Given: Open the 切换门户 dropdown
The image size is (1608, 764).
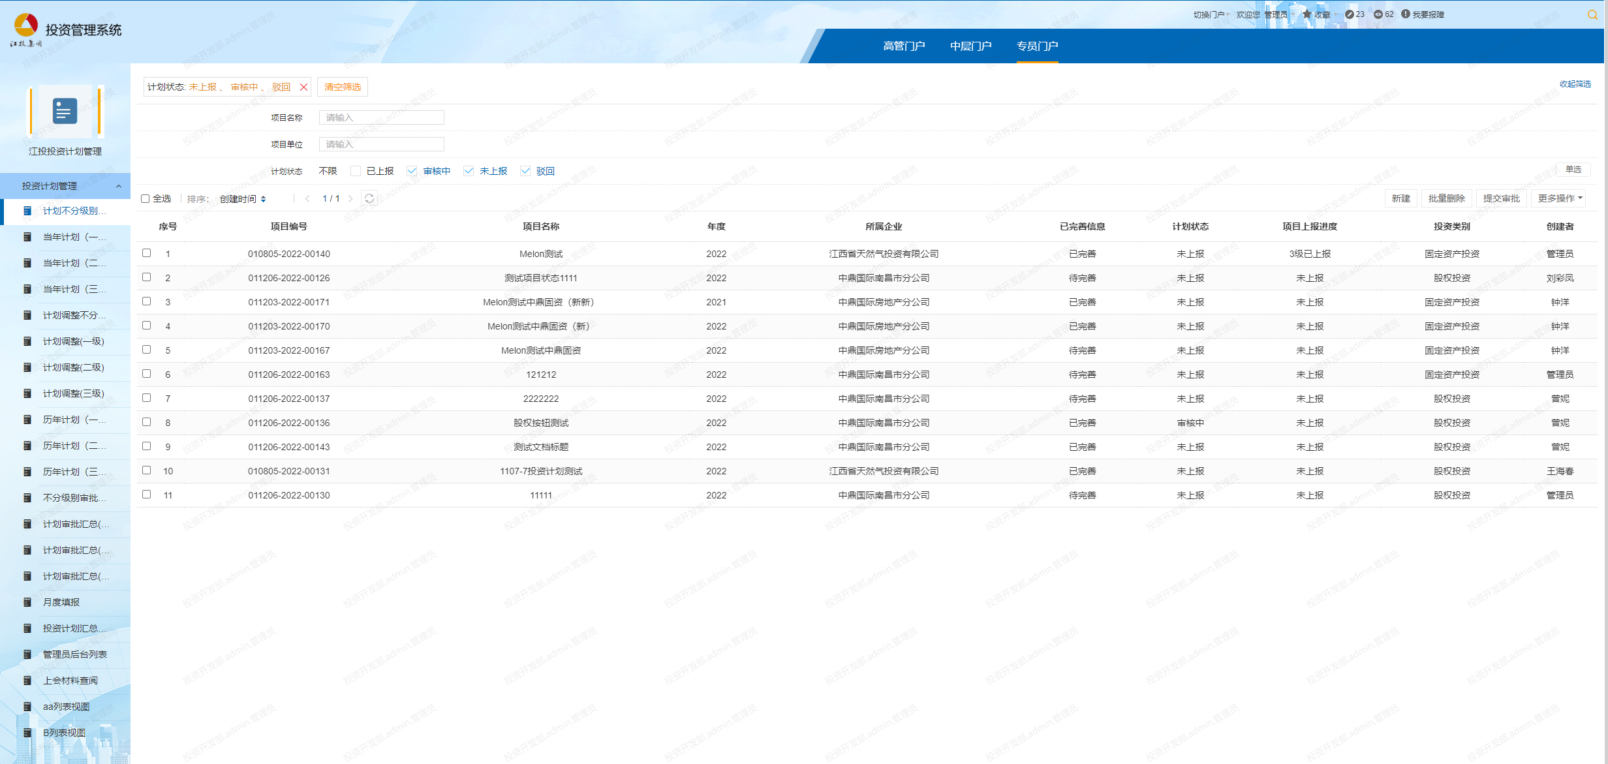Looking at the screenshot, I should click(x=1211, y=14).
